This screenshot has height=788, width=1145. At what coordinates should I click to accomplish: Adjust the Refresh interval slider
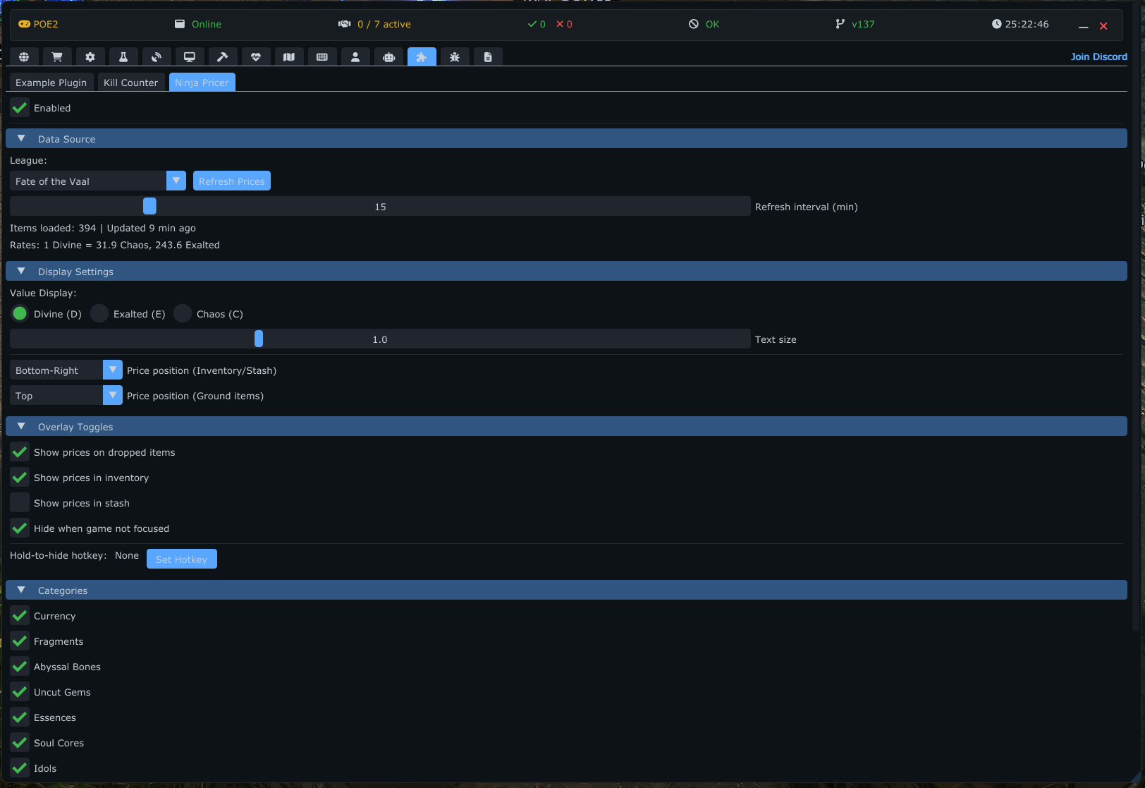coord(380,207)
